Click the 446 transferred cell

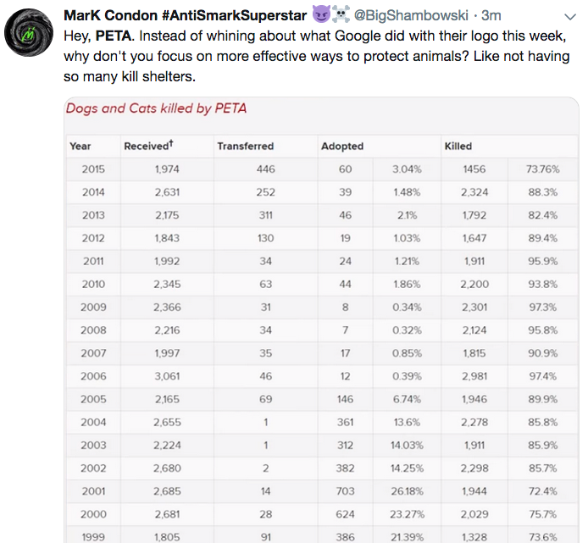tap(265, 169)
